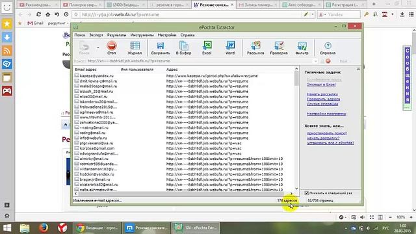Open the рекрутинг bookmark folder dropdown

pos(58,23)
